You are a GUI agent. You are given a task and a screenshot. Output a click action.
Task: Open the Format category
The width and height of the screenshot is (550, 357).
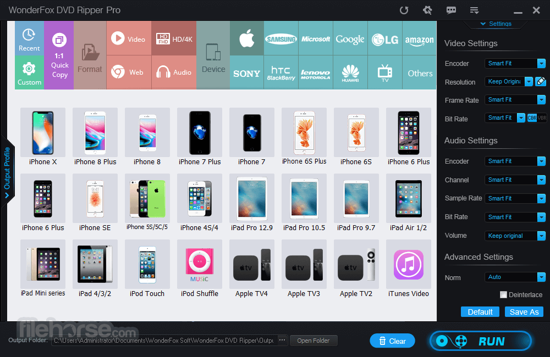(x=90, y=55)
